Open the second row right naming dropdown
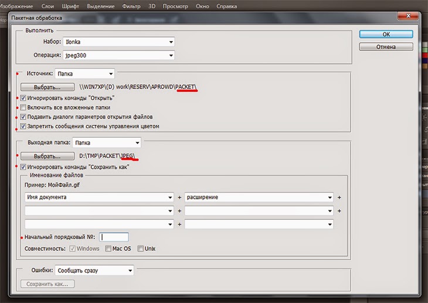The width and height of the screenshot is (428, 303). 259,211
